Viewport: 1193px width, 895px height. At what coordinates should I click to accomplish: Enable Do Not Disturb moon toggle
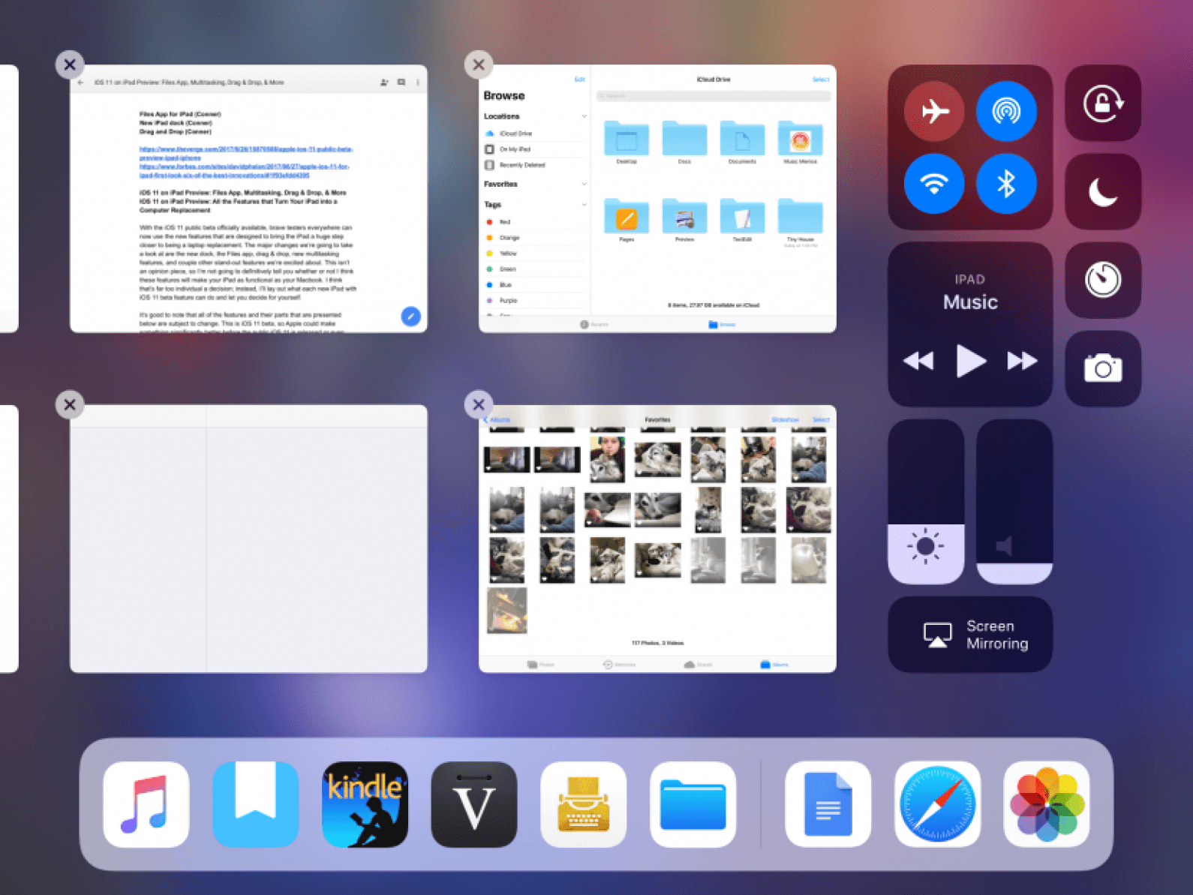1103,191
